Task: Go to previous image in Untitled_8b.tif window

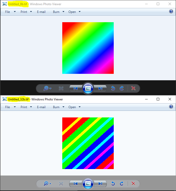Action: [76, 88]
